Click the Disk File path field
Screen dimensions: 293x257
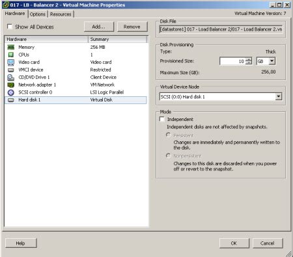point(221,29)
